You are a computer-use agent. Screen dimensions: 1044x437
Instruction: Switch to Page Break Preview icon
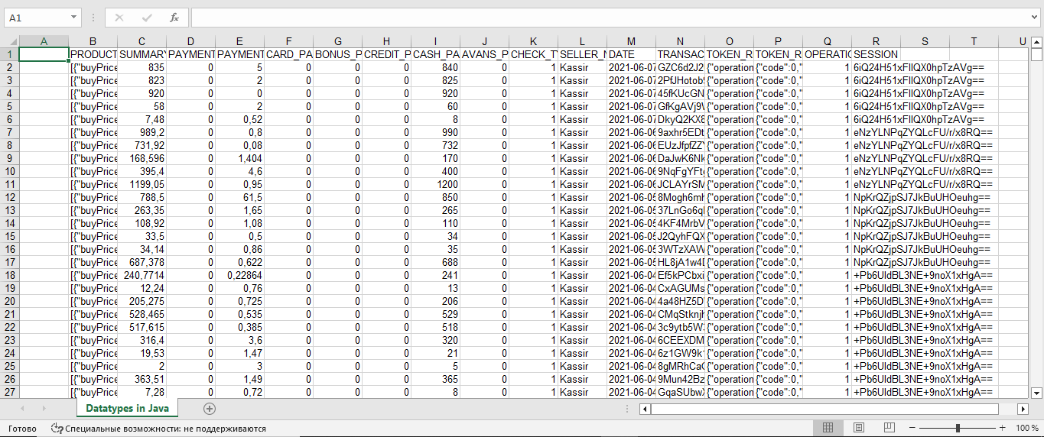pos(889,428)
